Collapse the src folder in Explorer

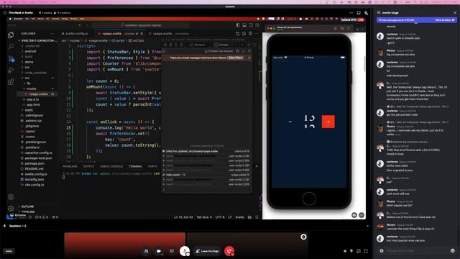click(27, 78)
